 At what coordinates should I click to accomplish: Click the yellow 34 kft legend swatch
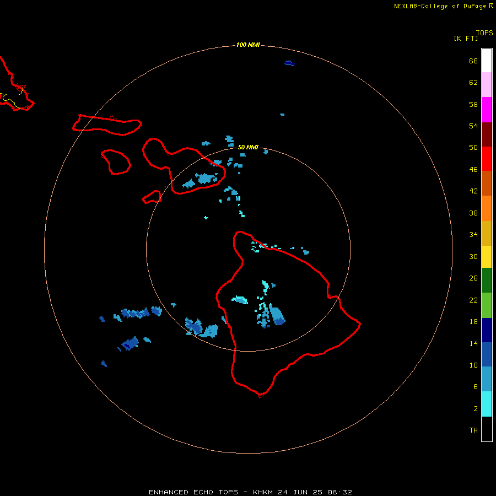[487, 257]
